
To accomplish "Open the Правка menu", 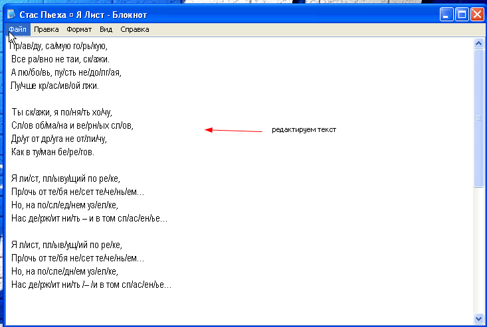I will [x=47, y=29].
